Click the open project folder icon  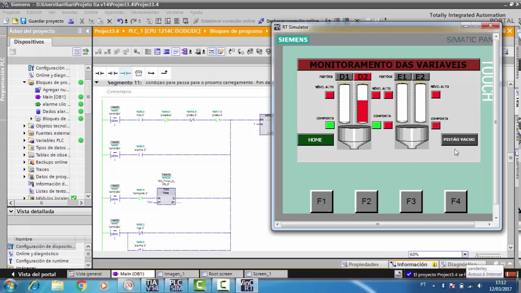coord(15,21)
